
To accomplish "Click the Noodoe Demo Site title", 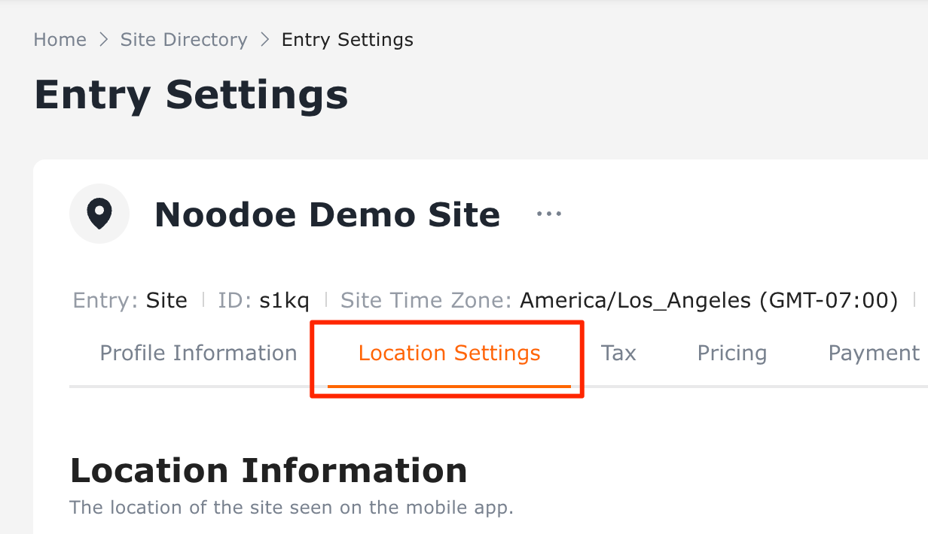I will [x=327, y=215].
